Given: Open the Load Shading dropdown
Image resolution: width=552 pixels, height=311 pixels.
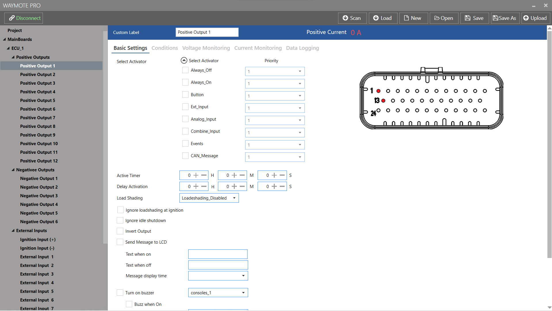Looking at the screenshot, I should click(x=209, y=198).
